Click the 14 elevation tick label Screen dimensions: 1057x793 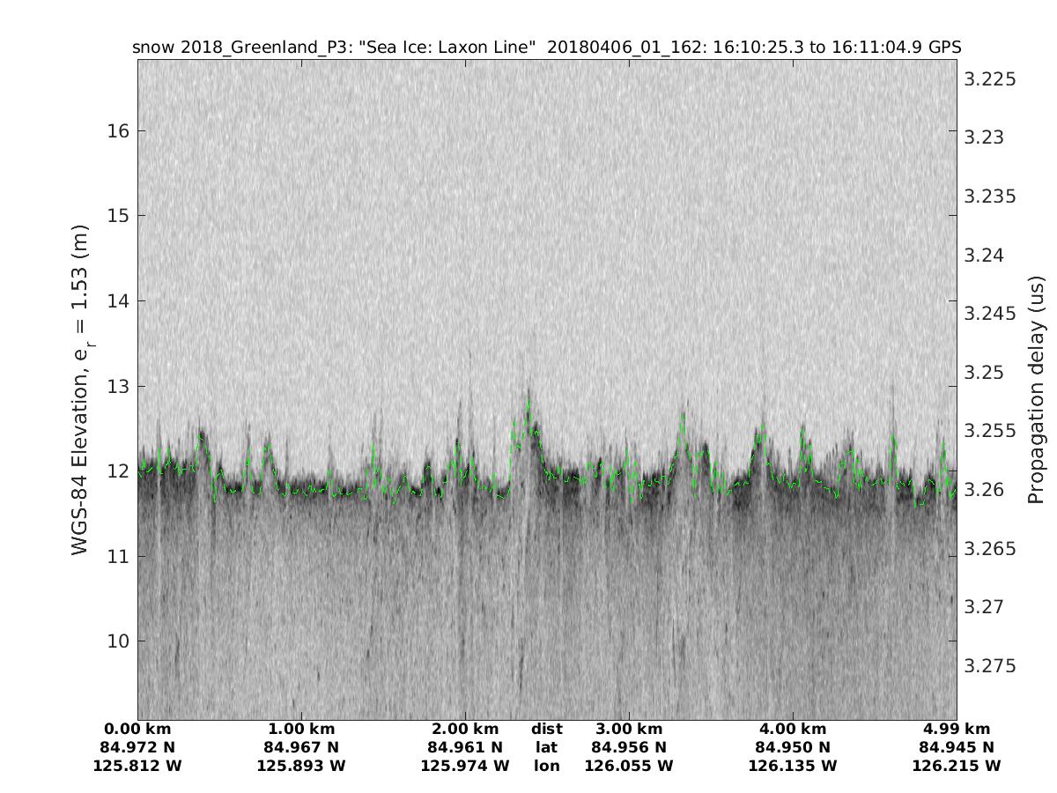click(x=119, y=301)
